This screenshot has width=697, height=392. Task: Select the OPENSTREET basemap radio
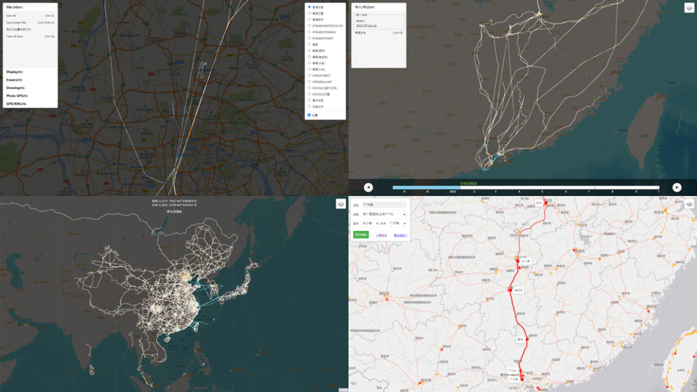click(309, 75)
